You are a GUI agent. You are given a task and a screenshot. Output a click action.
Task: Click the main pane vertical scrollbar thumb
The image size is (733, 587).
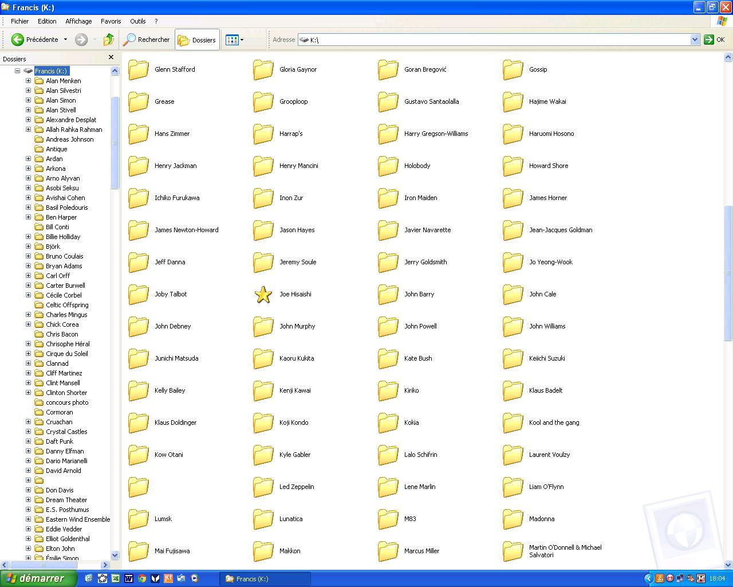(x=728, y=273)
